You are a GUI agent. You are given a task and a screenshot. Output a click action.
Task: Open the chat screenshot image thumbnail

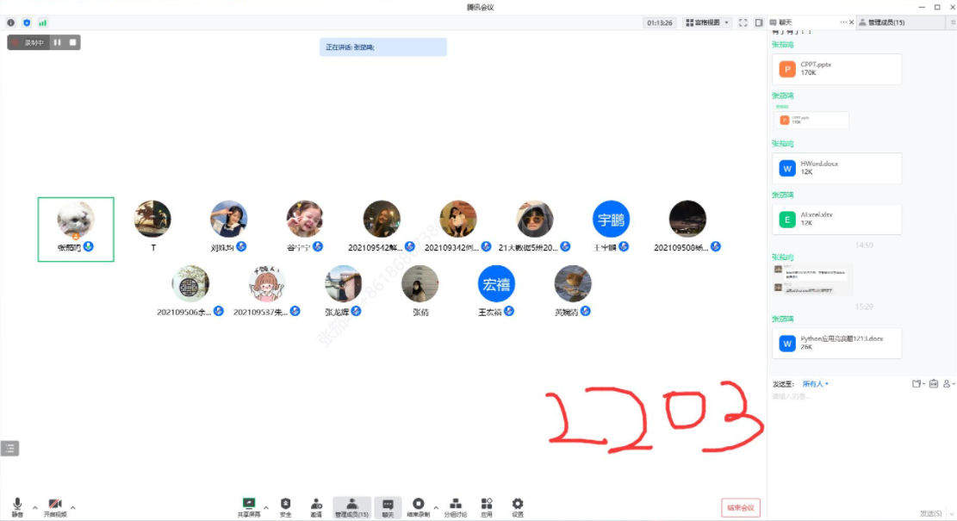tap(811, 279)
